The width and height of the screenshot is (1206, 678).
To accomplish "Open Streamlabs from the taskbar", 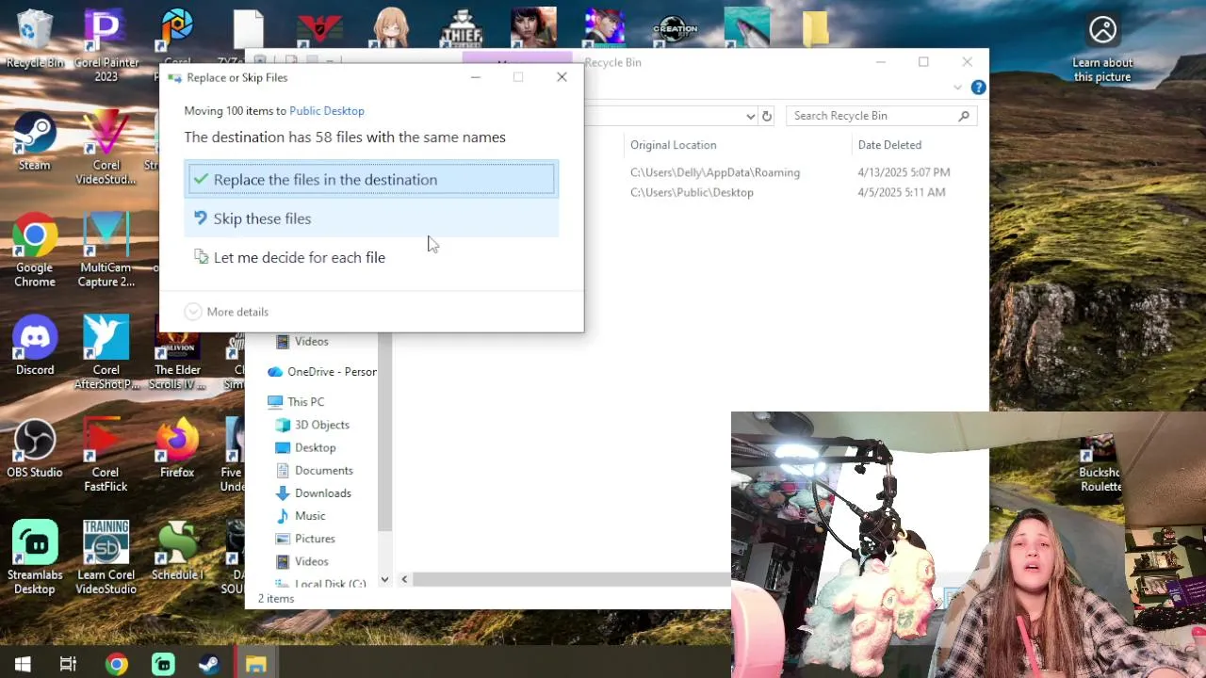I will pos(163,664).
